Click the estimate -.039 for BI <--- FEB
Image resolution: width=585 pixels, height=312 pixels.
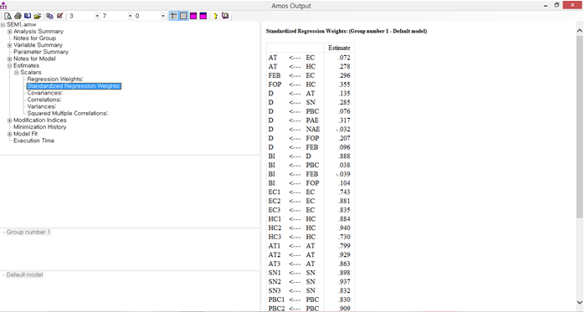(x=343, y=174)
